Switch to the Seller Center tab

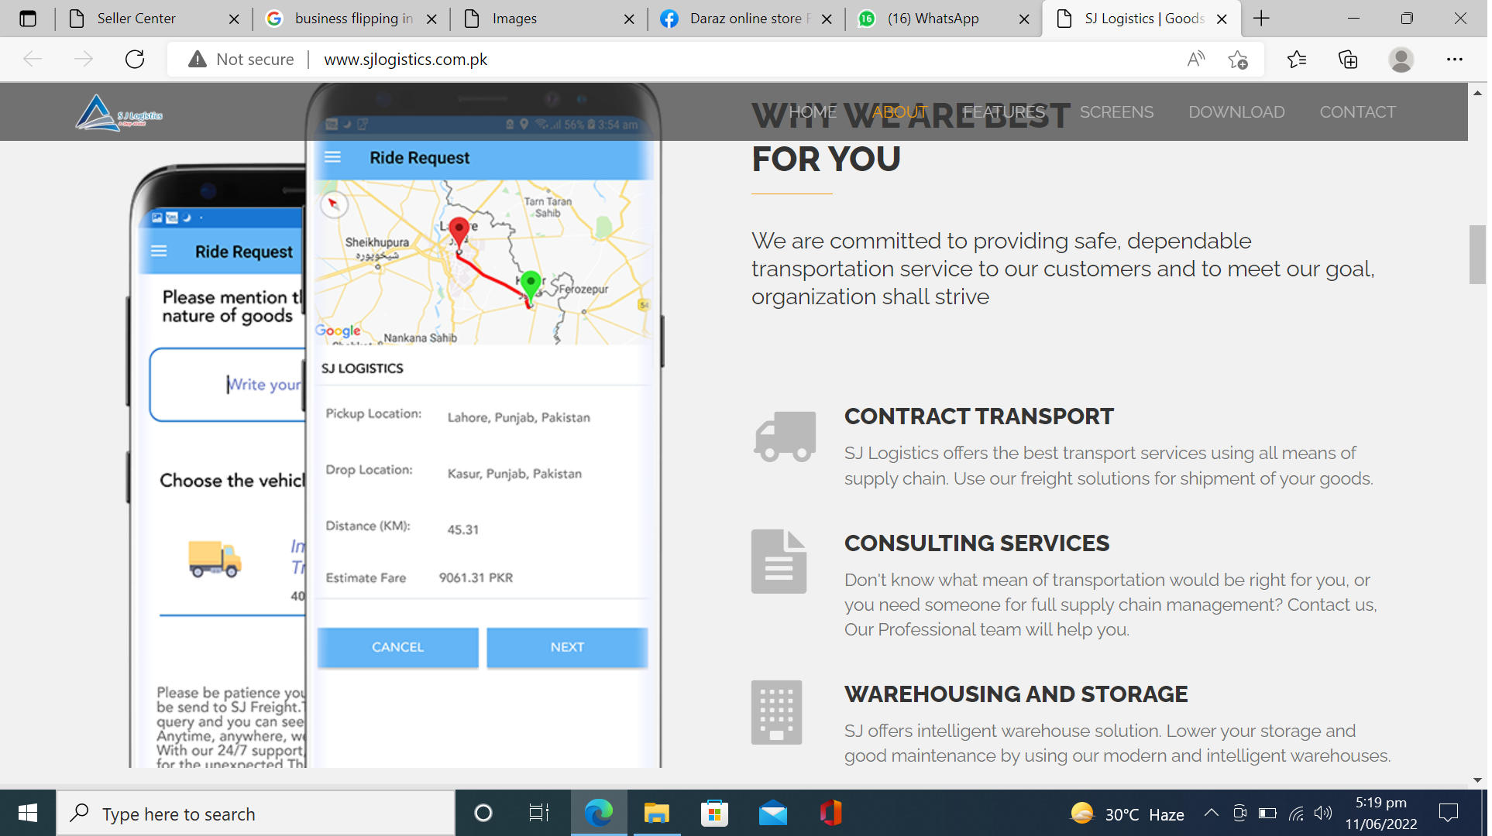(x=136, y=19)
